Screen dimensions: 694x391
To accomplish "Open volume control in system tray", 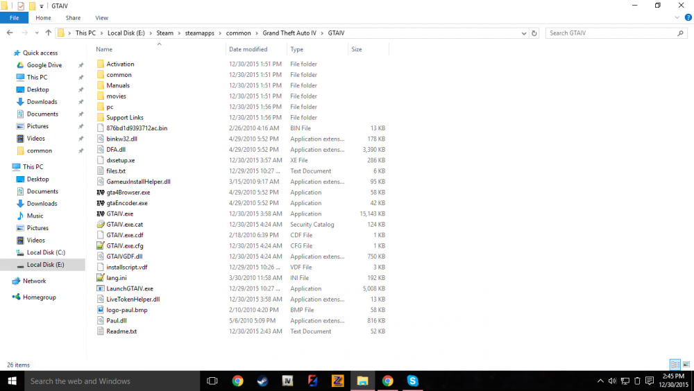I will pyautogui.click(x=613, y=381).
